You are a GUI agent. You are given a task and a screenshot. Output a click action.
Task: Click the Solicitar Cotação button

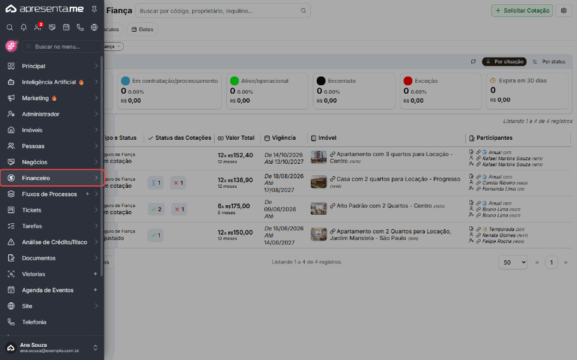(x=522, y=11)
